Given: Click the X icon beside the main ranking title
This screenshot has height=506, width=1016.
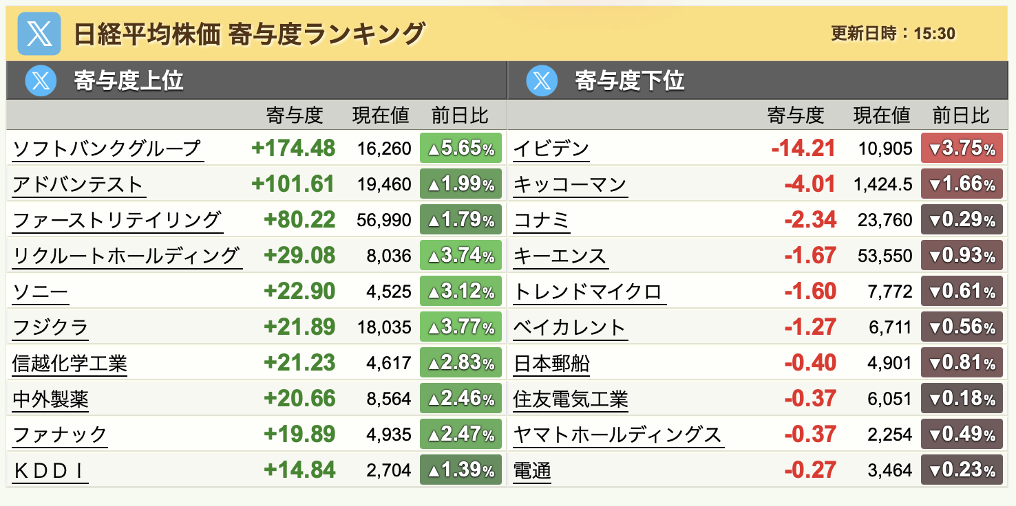Looking at the screenshot, I should coord(39,34).
